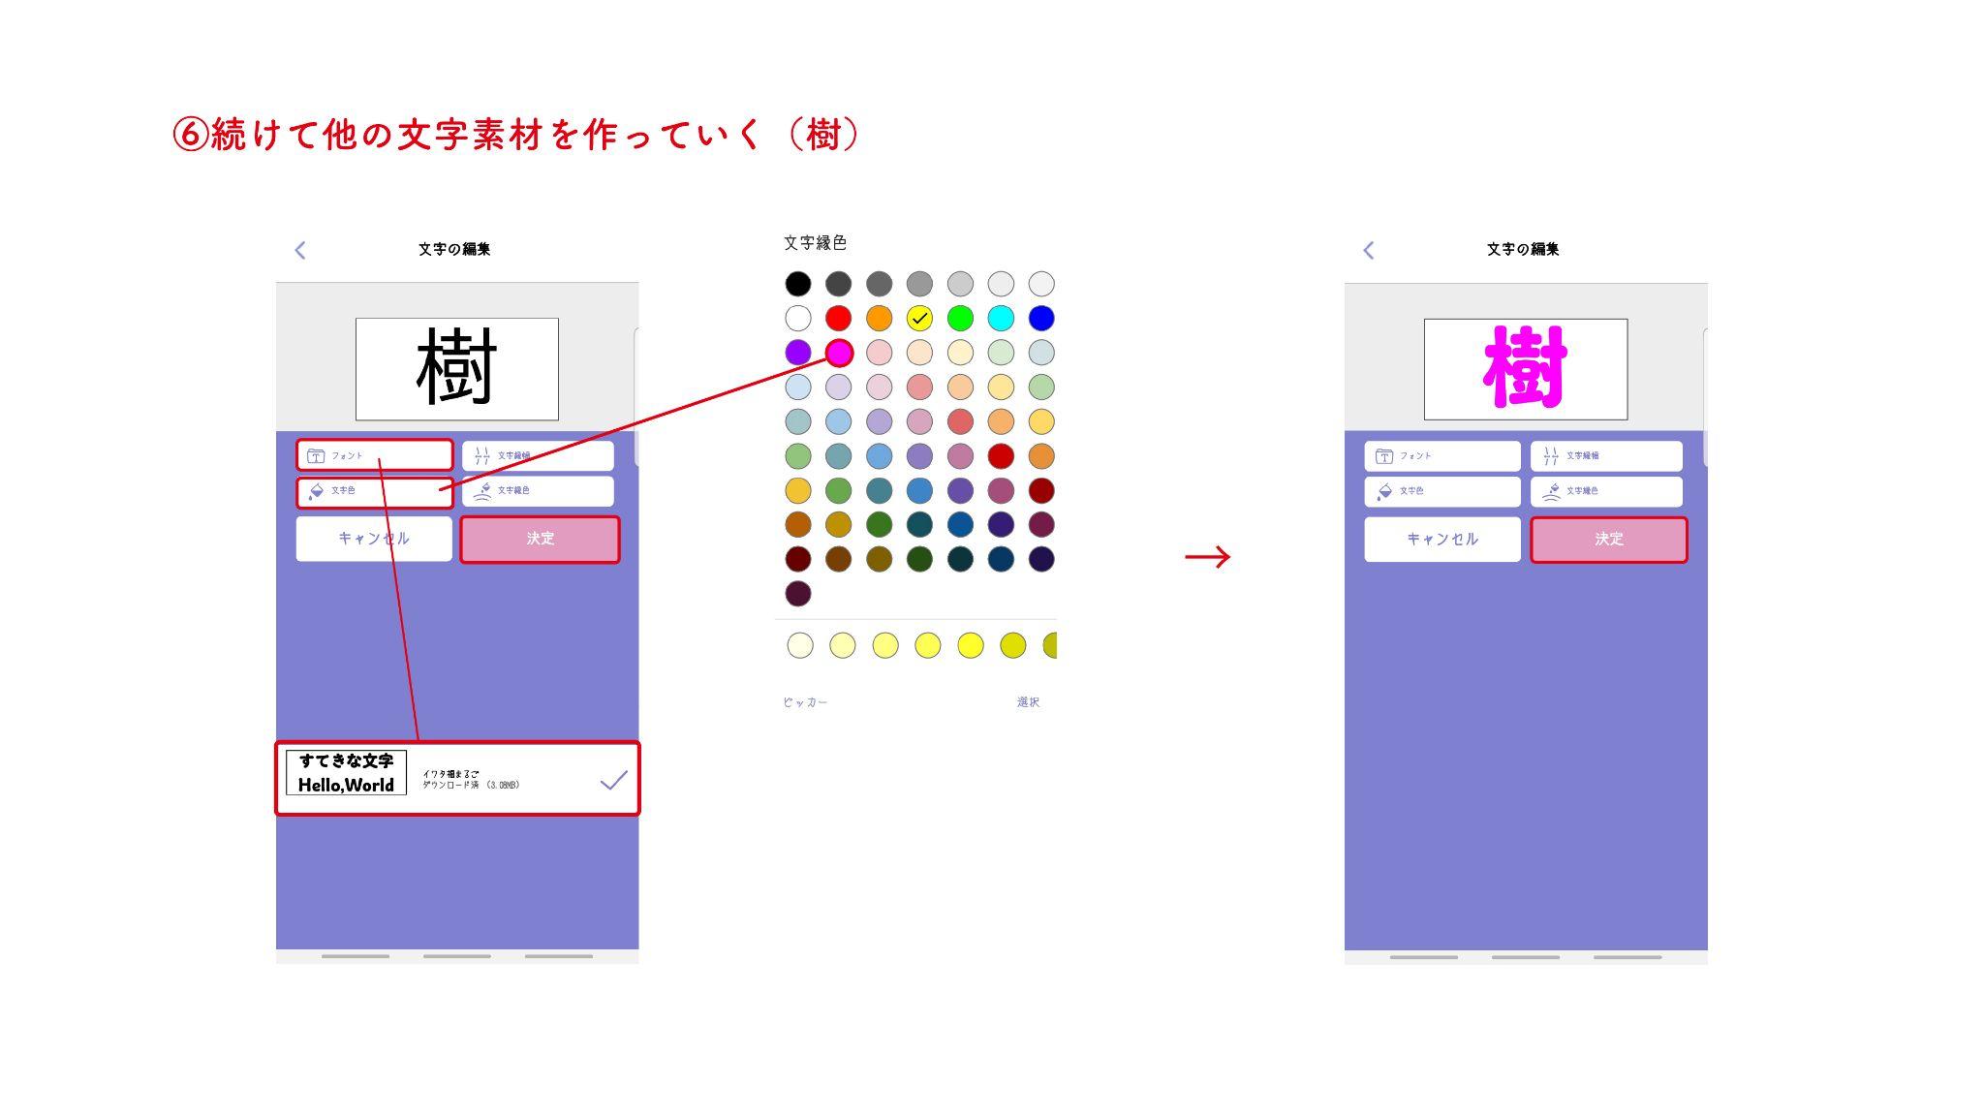Go back with the left phone's chevron
1984x1116 pixels.
click(x=300, y=250)
